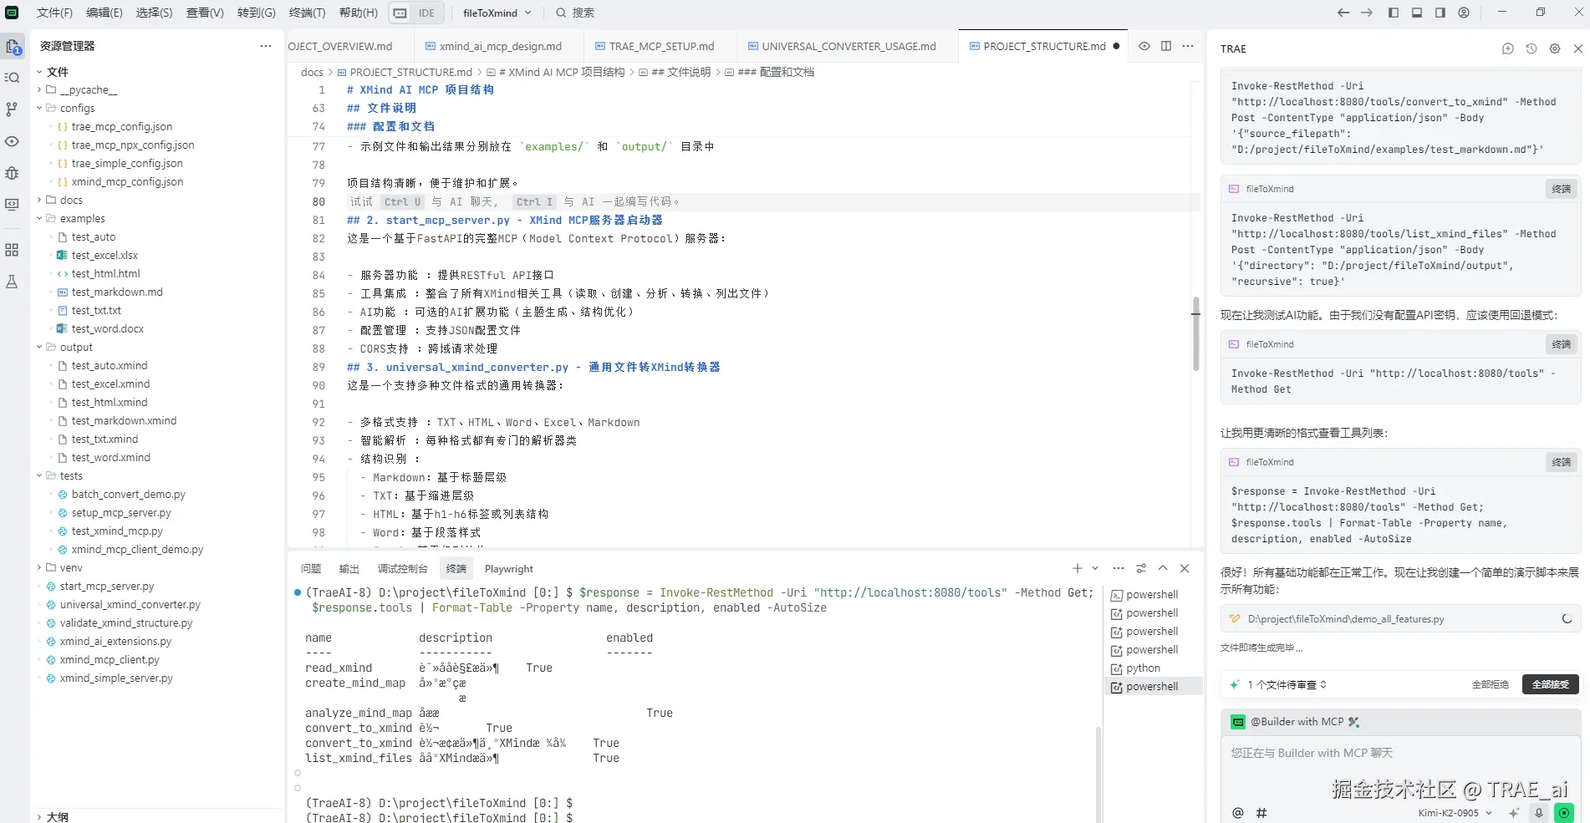This screenshot has width=1590, height=823.
Task: Toggle primary sidebar visibility layout icon
Action: pos(1394,13)
